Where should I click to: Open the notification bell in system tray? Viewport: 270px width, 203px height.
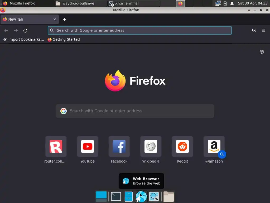tap(232, 3)
